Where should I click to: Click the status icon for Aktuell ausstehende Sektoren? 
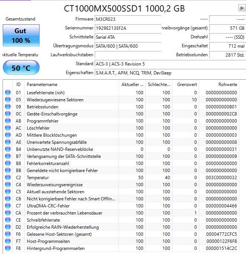(8, 191)
